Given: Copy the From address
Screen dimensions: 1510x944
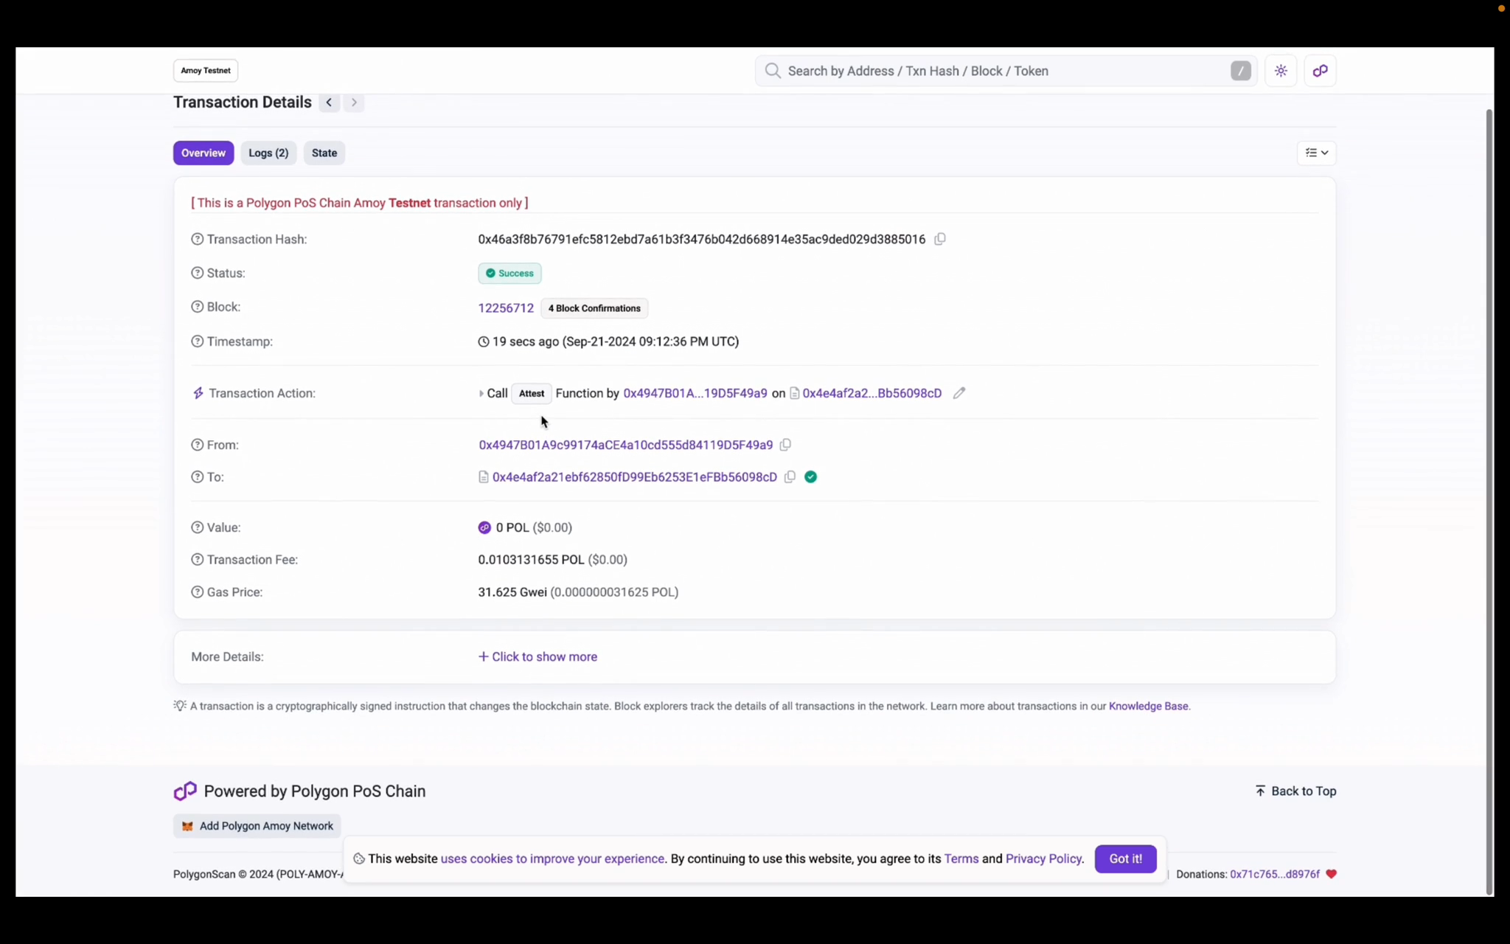Looking at the screenshot, I should [x=786, y=445].
